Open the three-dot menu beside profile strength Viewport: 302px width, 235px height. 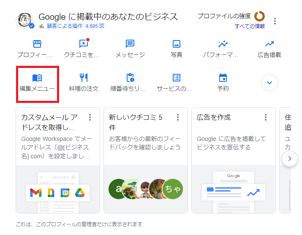(x=275, y=21)
